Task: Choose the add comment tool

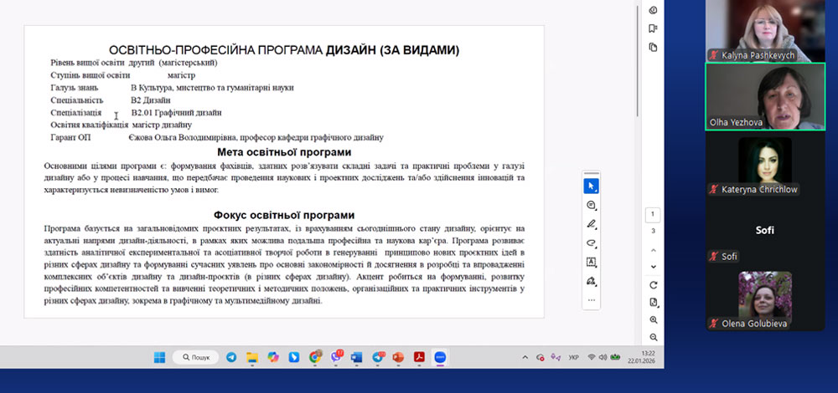Action: point(592,205)
